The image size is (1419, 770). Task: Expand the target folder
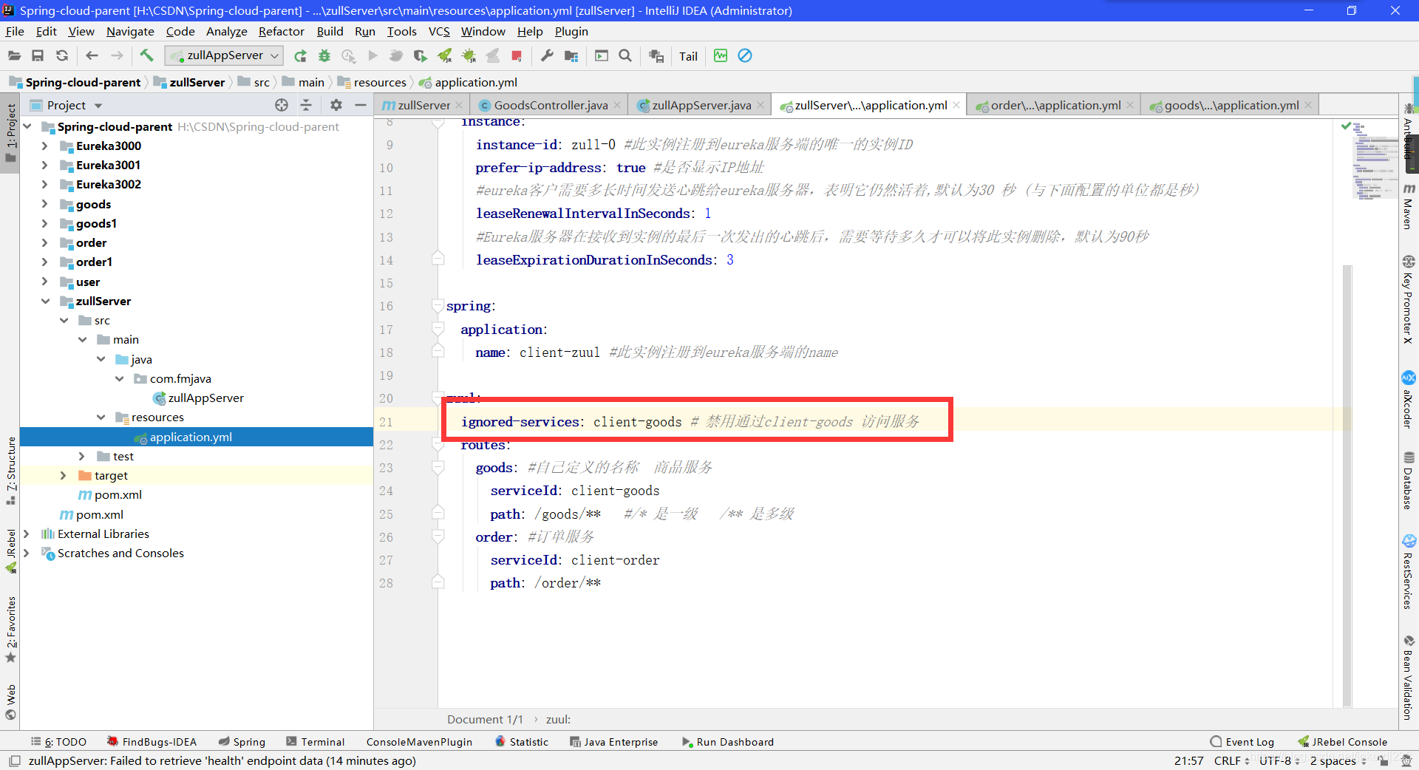coord(64,475)
